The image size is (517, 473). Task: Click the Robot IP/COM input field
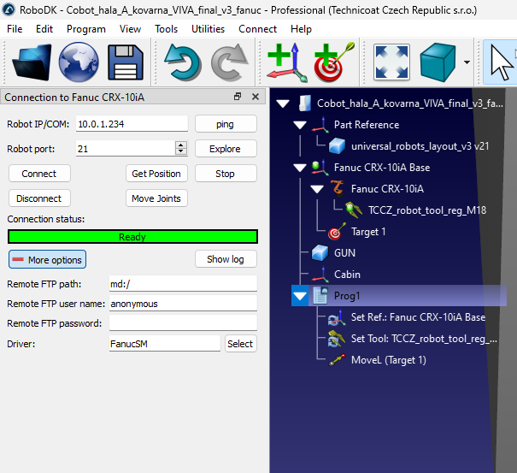132,124
